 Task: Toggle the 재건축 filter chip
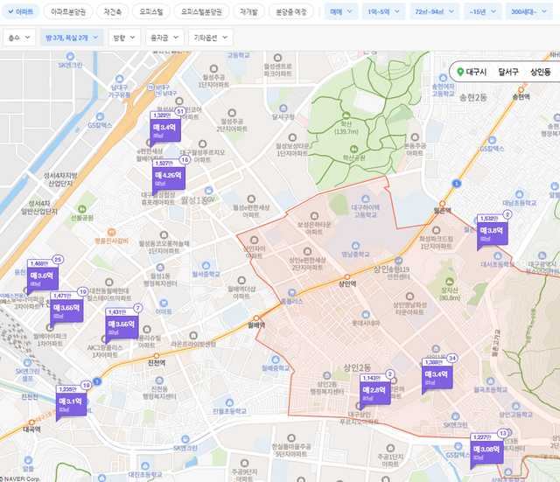[x=113, y=11]
